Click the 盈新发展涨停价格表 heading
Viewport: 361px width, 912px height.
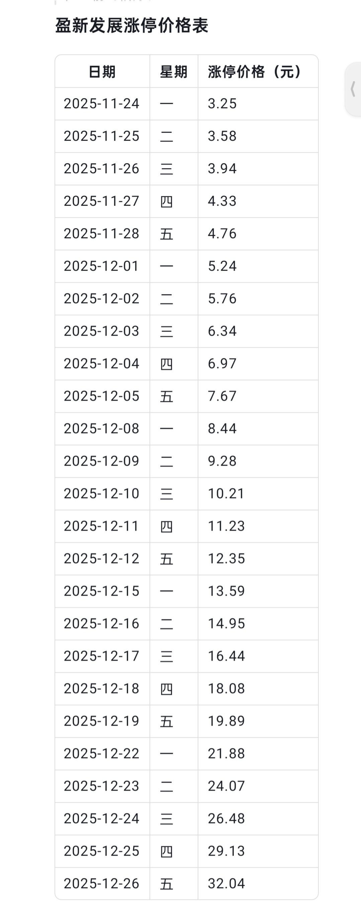[x=131, y=25]
